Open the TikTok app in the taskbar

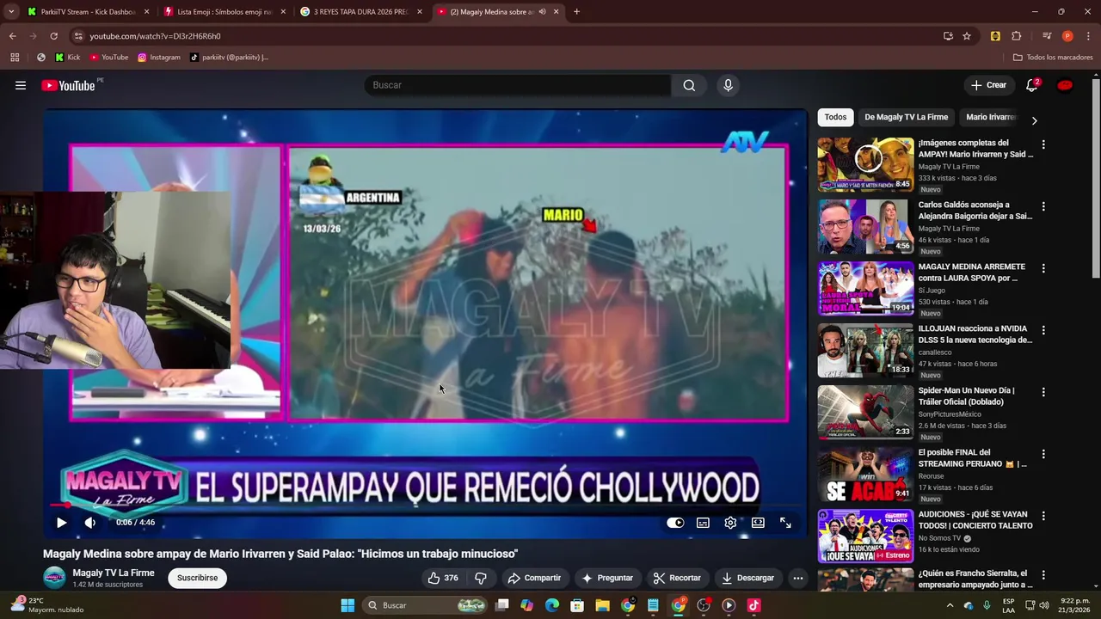(753, 605)
